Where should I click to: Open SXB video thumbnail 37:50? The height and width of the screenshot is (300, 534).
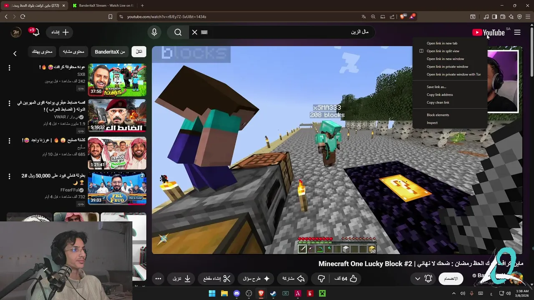(117, 80)
